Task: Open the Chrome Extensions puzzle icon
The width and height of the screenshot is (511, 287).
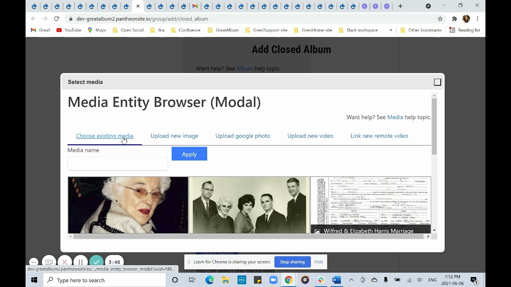Action: coord(454,19)
